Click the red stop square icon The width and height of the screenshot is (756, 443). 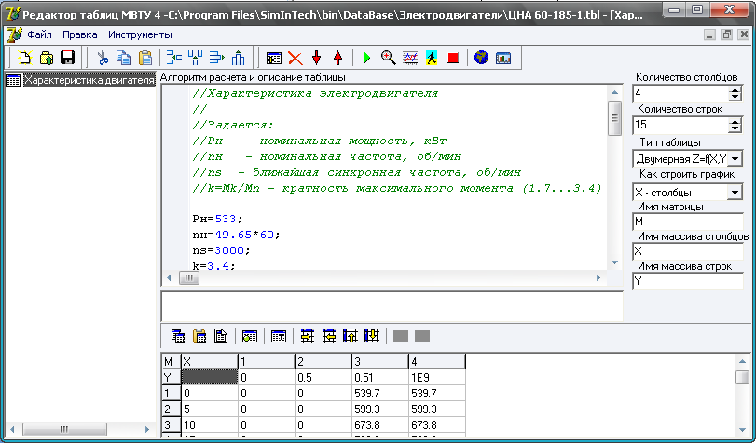(x=453, y=58)
